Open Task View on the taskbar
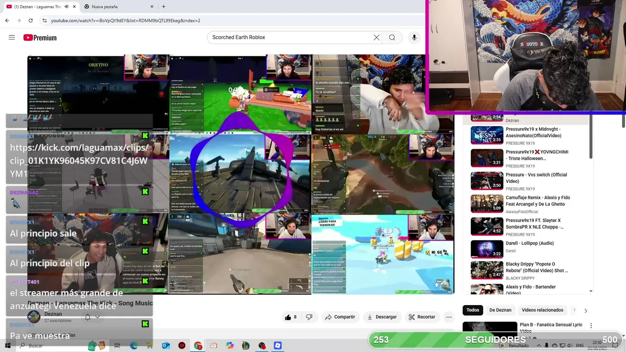Screen dimensions: 626x352 click(x=117, y=346)
